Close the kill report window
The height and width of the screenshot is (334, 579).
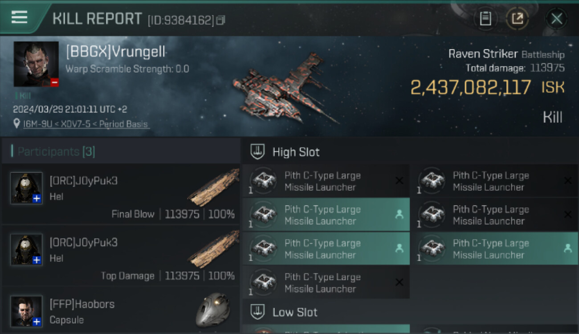556,19
